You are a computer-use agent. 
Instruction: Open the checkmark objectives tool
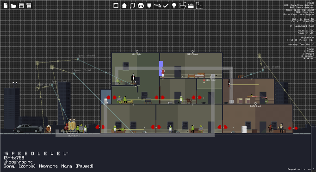pos(166,6)
